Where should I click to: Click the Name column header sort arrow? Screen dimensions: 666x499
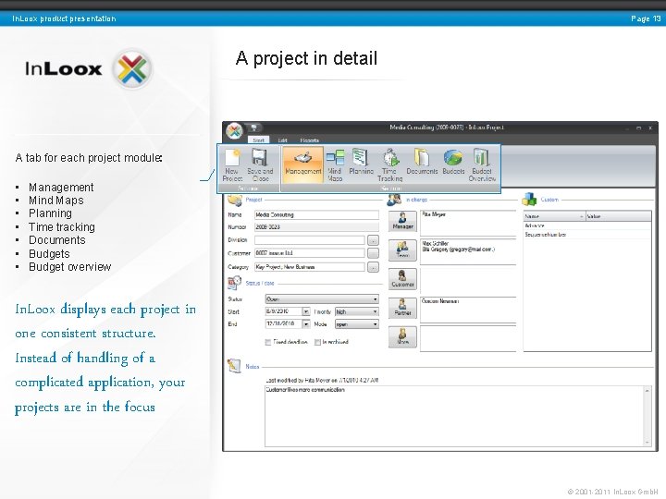tap(582, 216)
